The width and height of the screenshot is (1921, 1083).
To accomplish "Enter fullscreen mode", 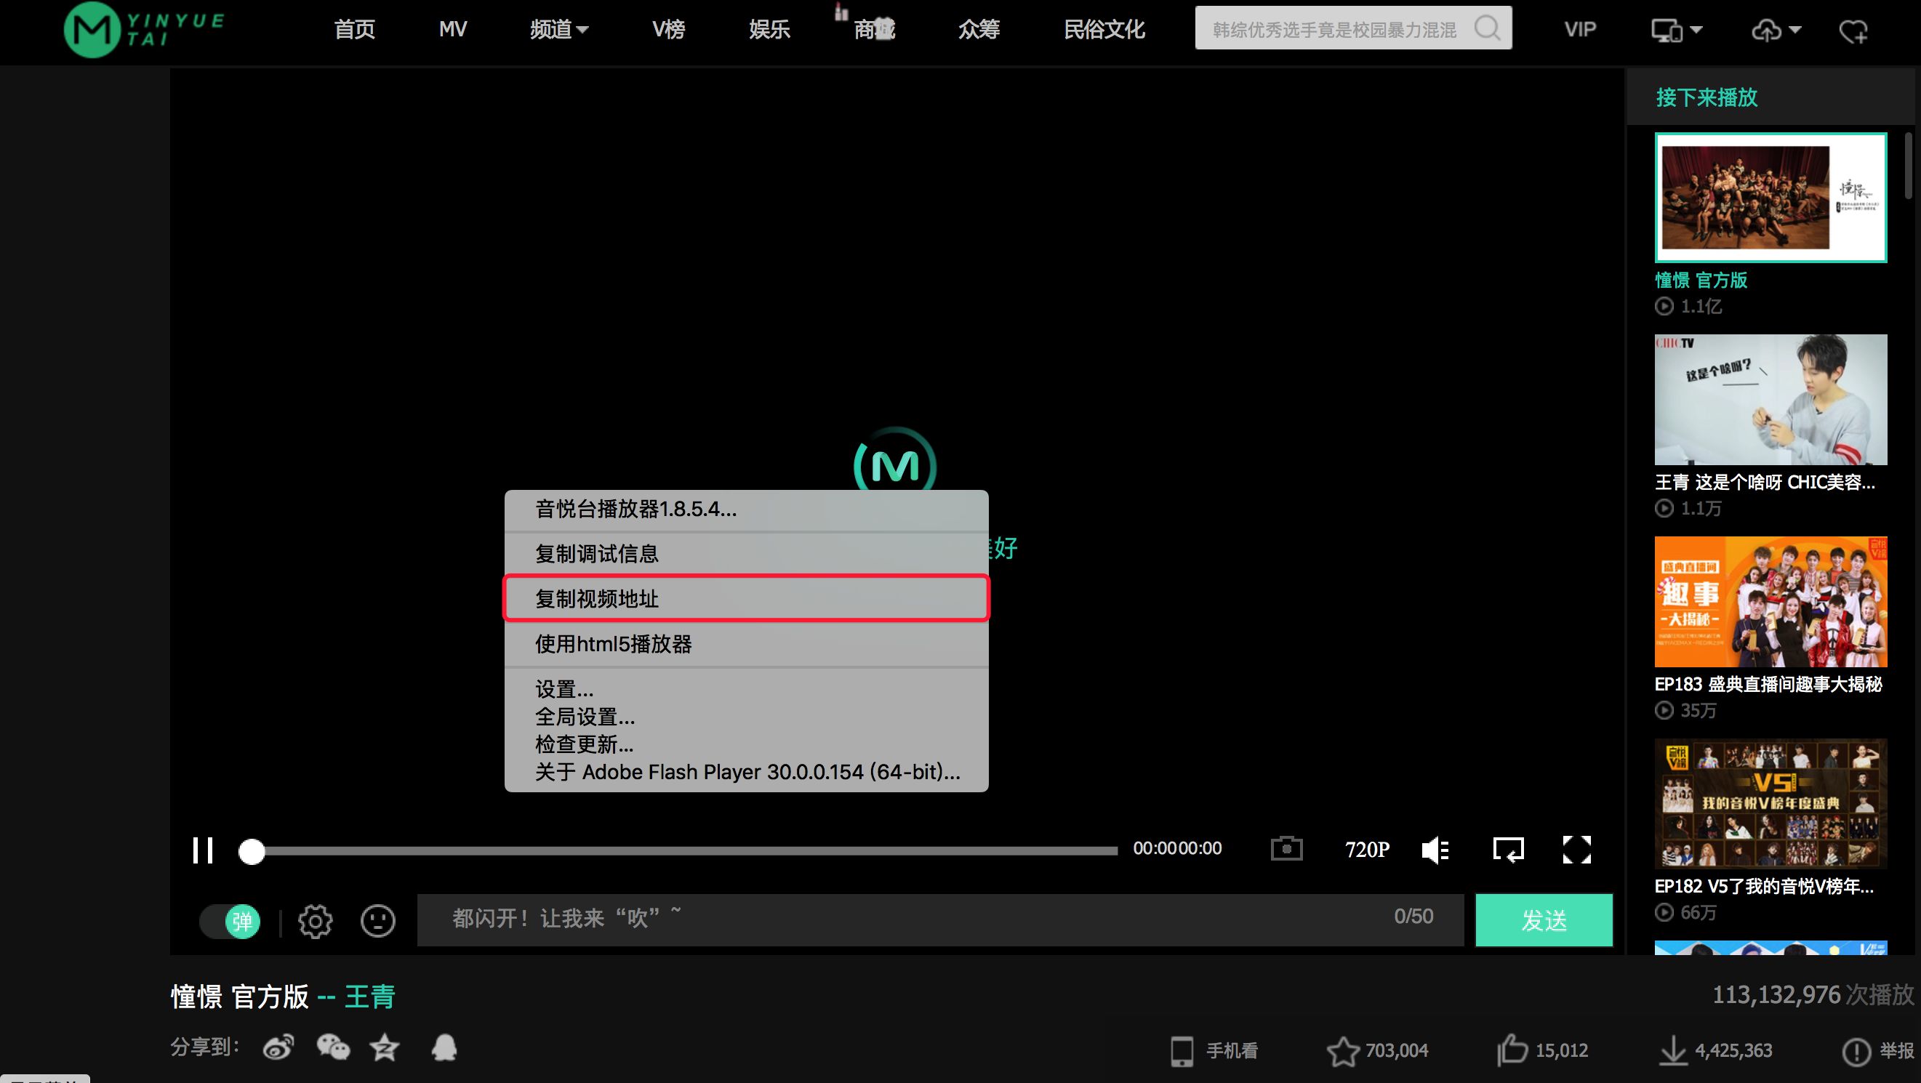I will (x=1577, y=850).
